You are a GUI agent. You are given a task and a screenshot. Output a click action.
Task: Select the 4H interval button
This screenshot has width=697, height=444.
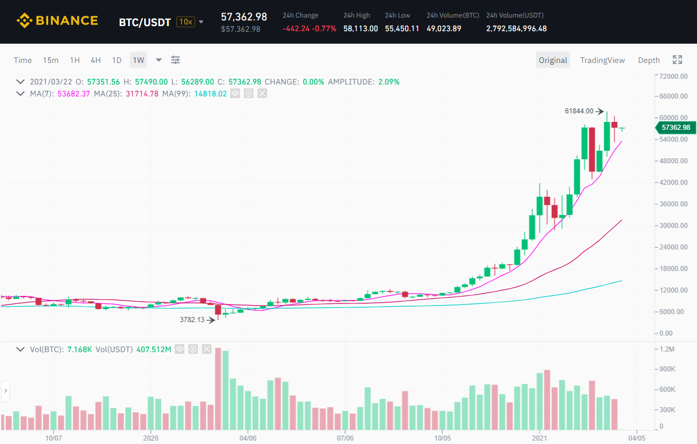pos(96,60)
